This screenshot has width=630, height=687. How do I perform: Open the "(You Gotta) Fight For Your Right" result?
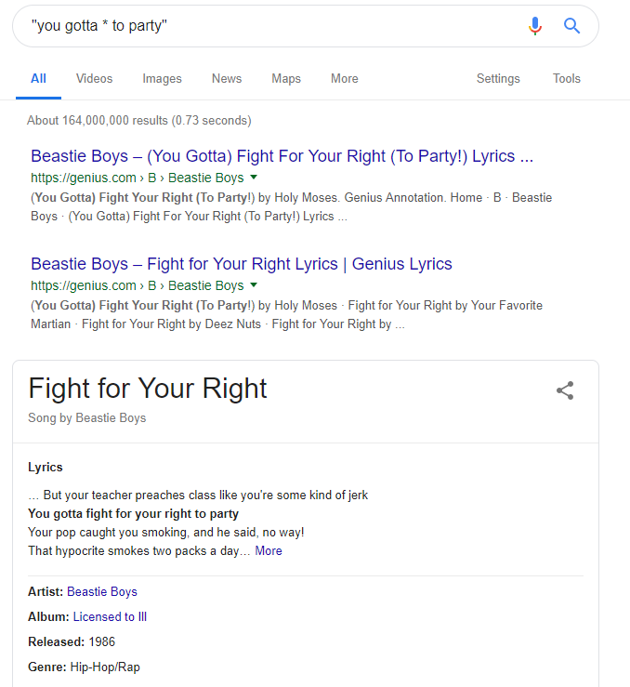click(282, 156)
